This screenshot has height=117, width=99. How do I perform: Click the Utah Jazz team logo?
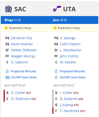(x=57, y=9)
